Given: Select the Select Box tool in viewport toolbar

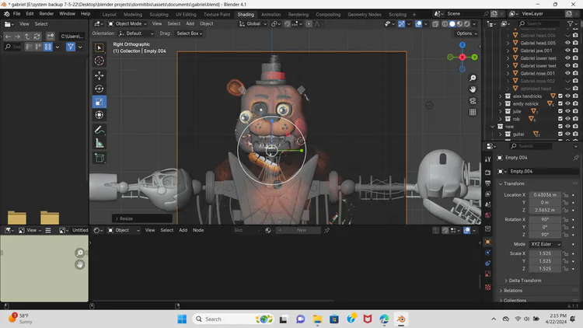Looking at the screenshot, I should pyautogui.click(x=99, y=47).
